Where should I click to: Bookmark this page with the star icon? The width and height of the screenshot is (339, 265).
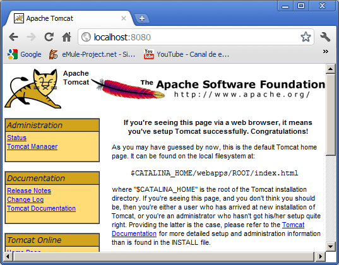[x=306, y=37]
